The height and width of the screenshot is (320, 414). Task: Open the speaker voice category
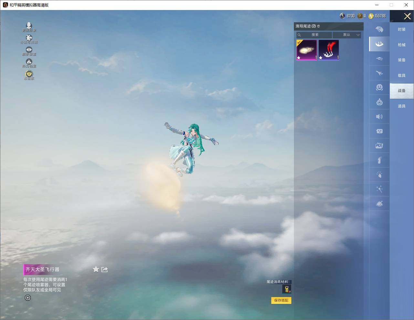click(x=379, y=116)
